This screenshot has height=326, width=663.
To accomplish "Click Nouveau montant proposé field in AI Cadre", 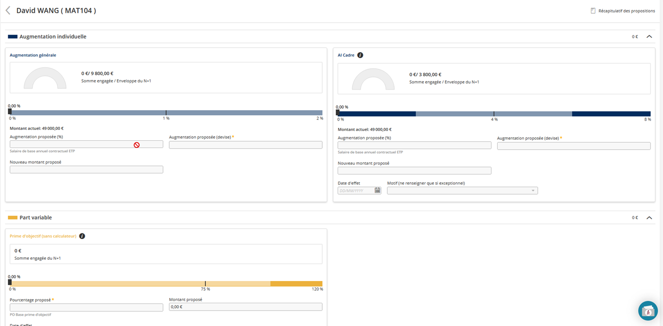I will click(x=414, y=171).
